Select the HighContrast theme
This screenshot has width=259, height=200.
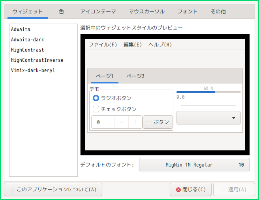pos(43,50)
